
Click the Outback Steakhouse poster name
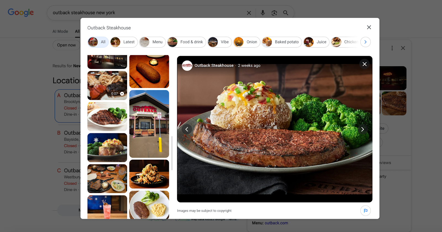tap(214, 66)
